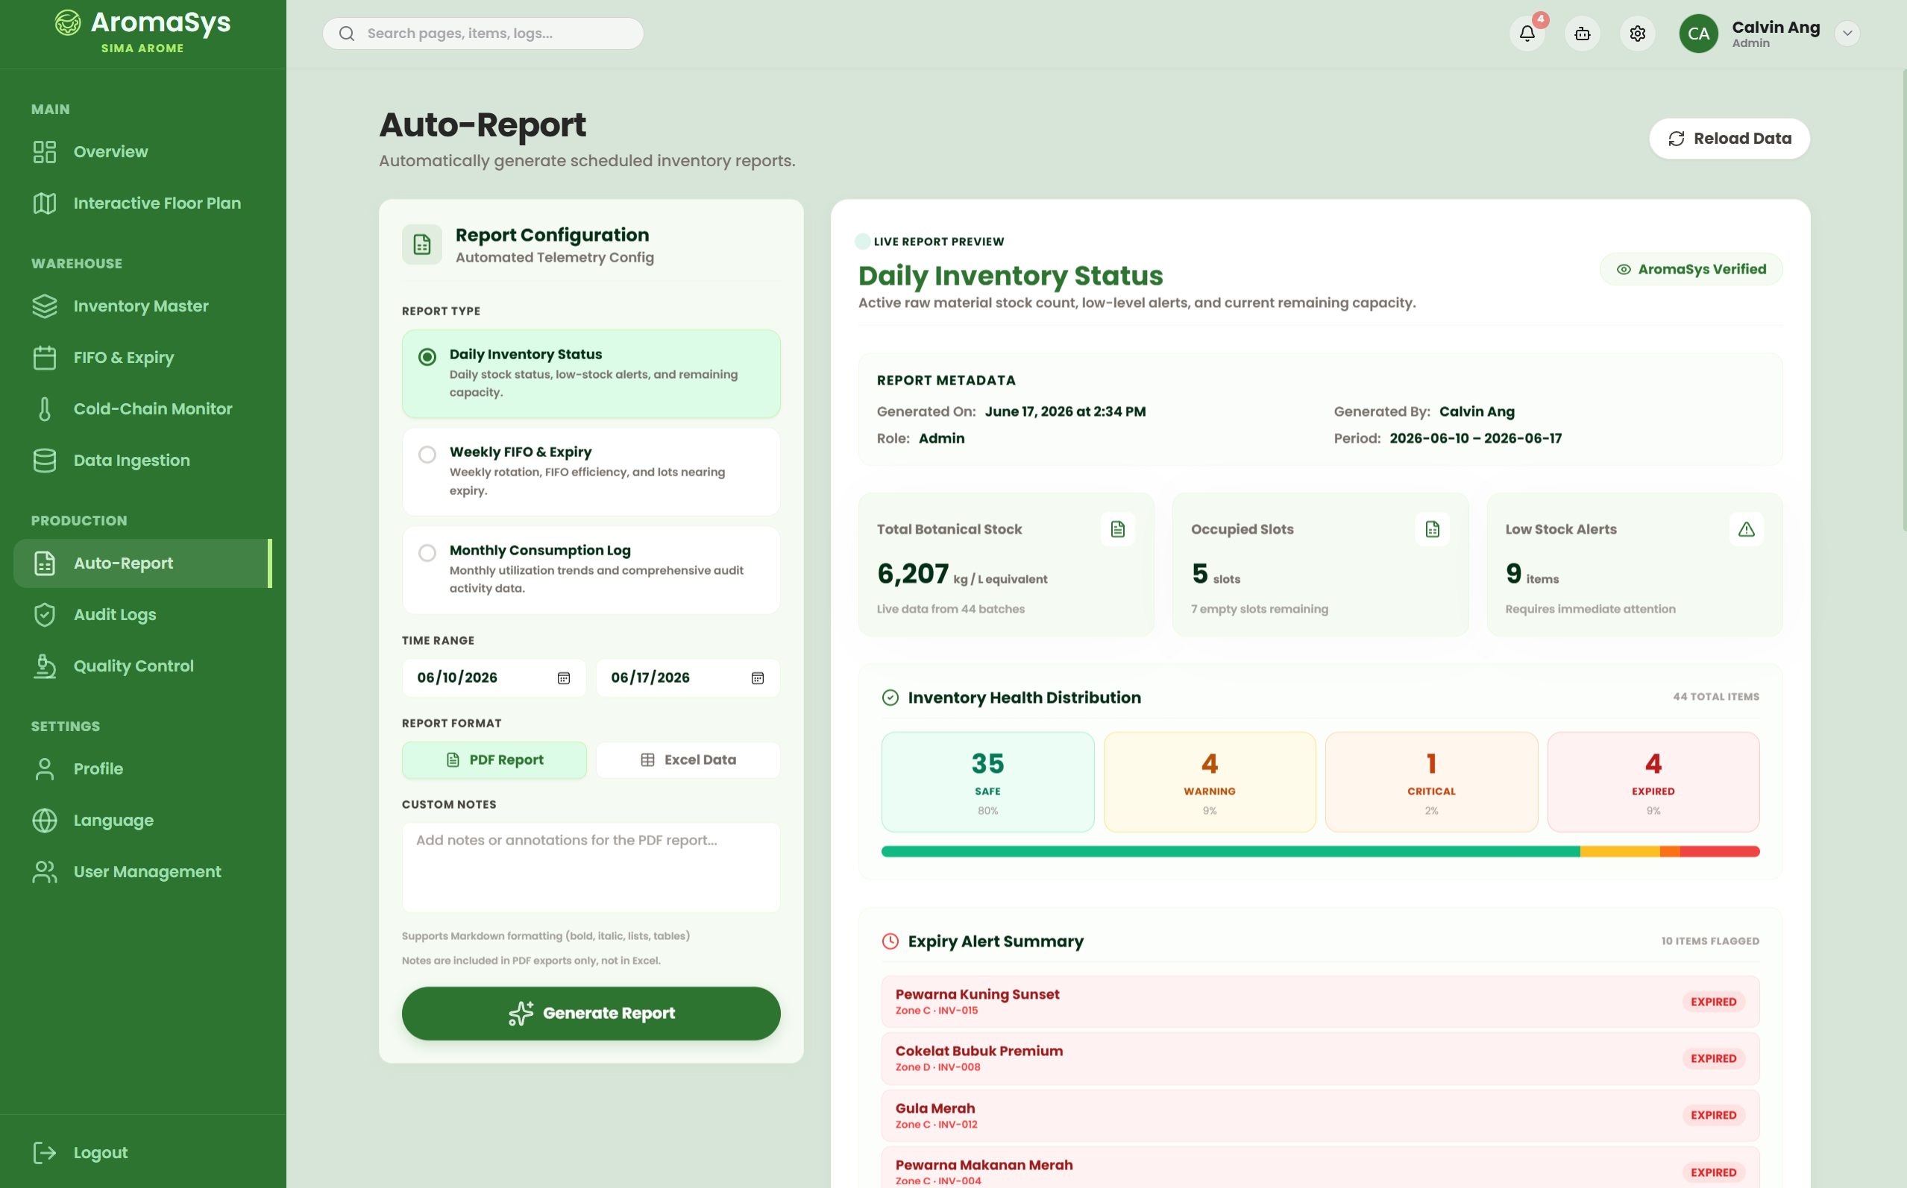
Task: Open the AI assistant robot icon
Action: (1583, 33)
